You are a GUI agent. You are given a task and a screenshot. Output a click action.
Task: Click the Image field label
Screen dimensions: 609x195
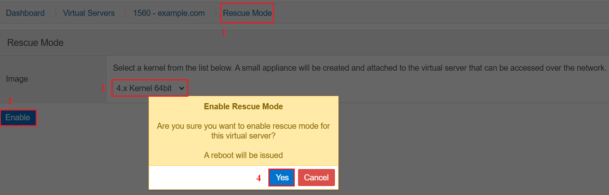click(17, 79)
